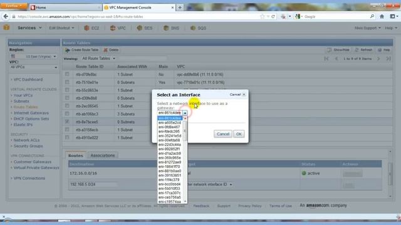
Task: Open the SNS service shortcut
Action: pyautogui.click(x=171, y=28)
